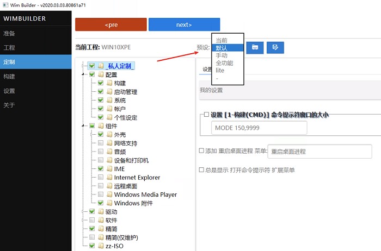
Task: Select the Windows 附件 tree item label
Action: tap(133, 203)
